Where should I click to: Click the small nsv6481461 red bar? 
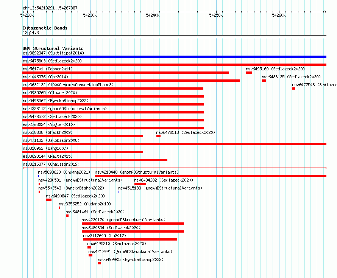click(67, 216)
